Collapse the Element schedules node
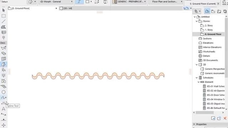The height and width of the screenshot is (128, 228). coord(199,82)
